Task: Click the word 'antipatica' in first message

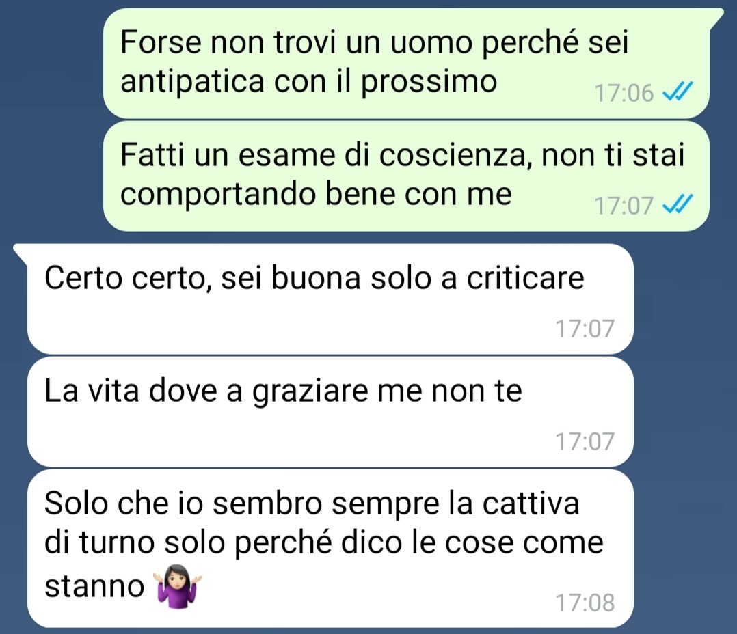Action: point(193,81)
